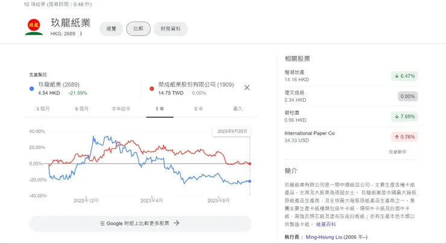Click the red dot legend for 榮成紙業 (1909)
The width and height of the screenshot is (446, 244).
point(152,88)
